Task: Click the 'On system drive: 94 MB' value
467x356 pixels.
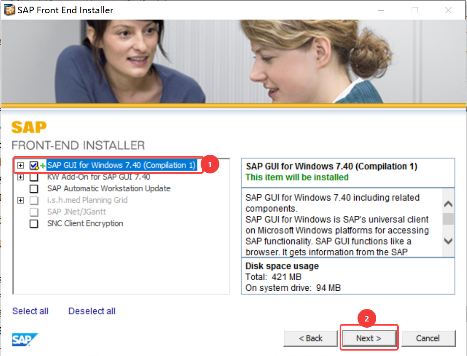Action: (x=293, y=288)
